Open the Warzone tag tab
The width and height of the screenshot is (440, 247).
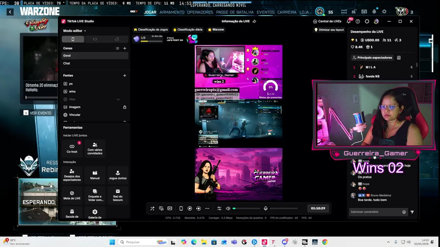coord(216,30)
